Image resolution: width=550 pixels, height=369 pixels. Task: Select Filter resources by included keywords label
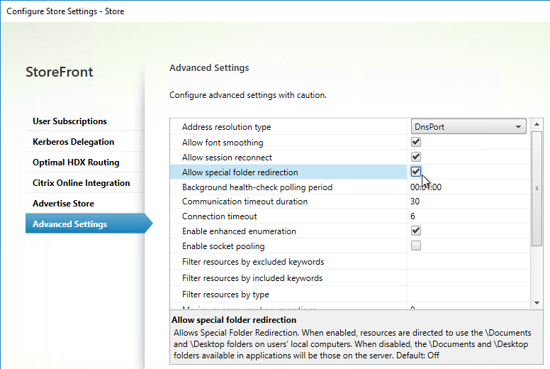[252, 278]
